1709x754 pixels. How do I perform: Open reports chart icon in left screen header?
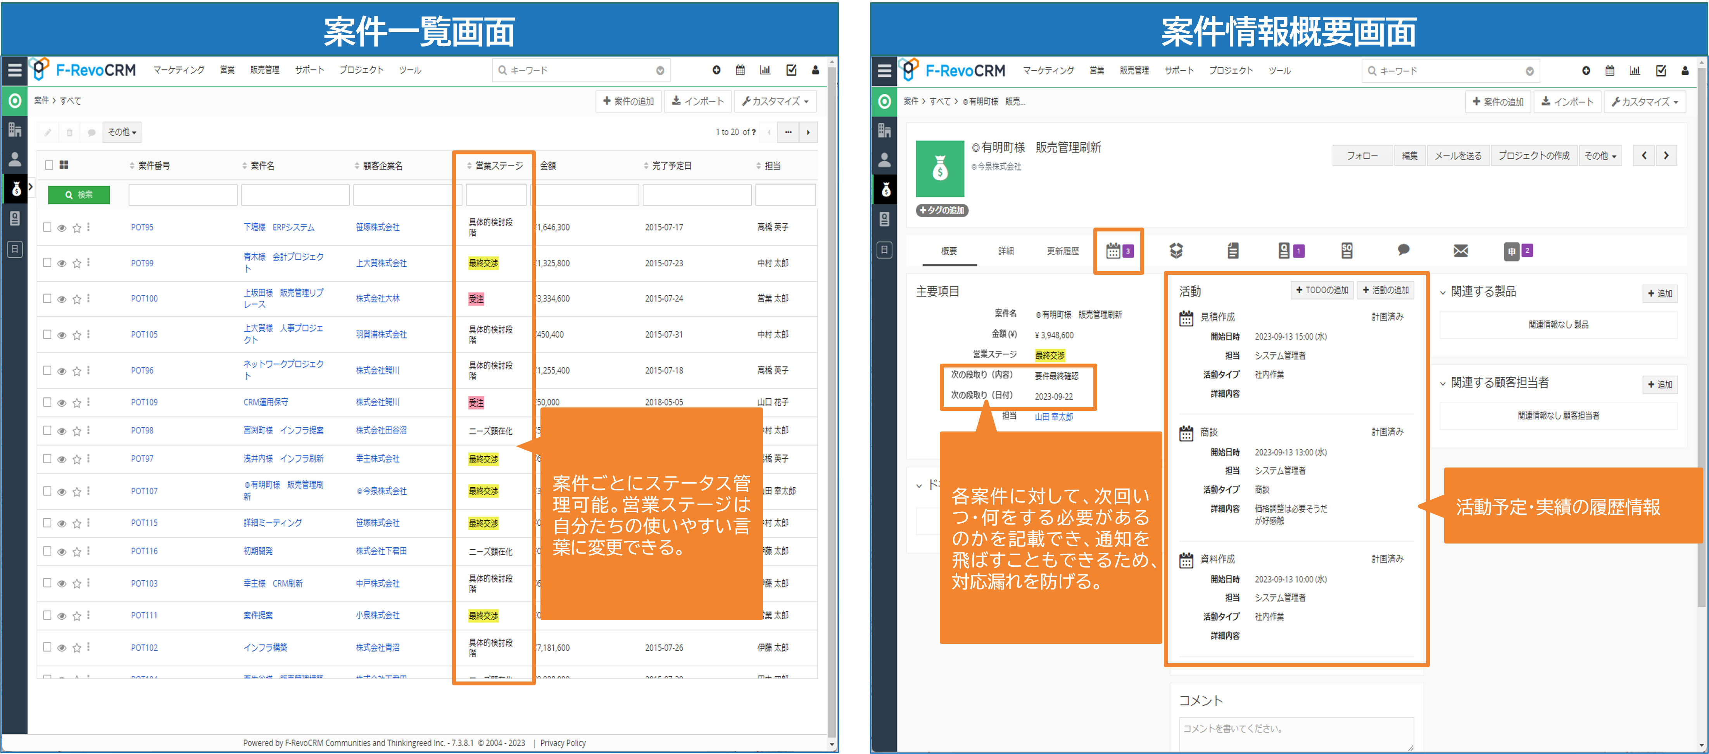766,70
